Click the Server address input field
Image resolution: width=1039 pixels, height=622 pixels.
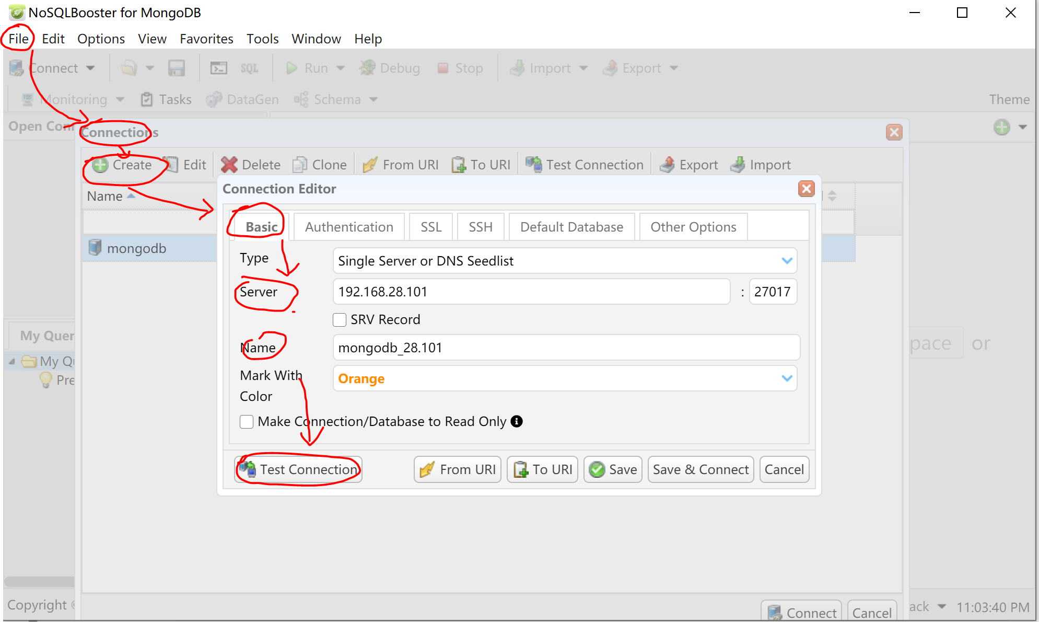[x=531, y=292]
